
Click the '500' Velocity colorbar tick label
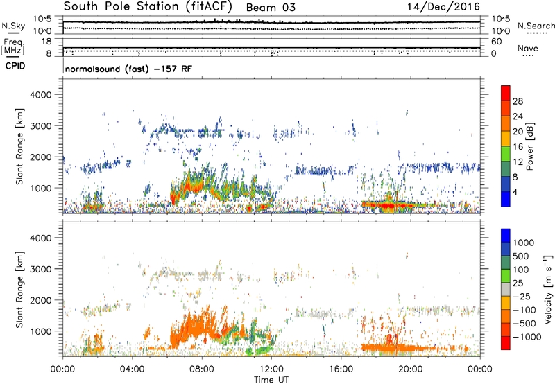click(521, 256)
